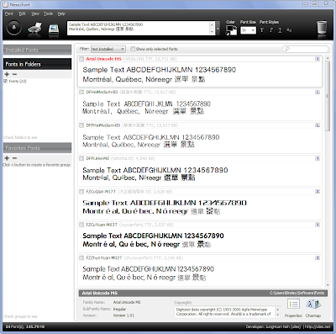Click the plus icon under Favorites Fonts
The image size is (336, 334).
coord(7,158)
